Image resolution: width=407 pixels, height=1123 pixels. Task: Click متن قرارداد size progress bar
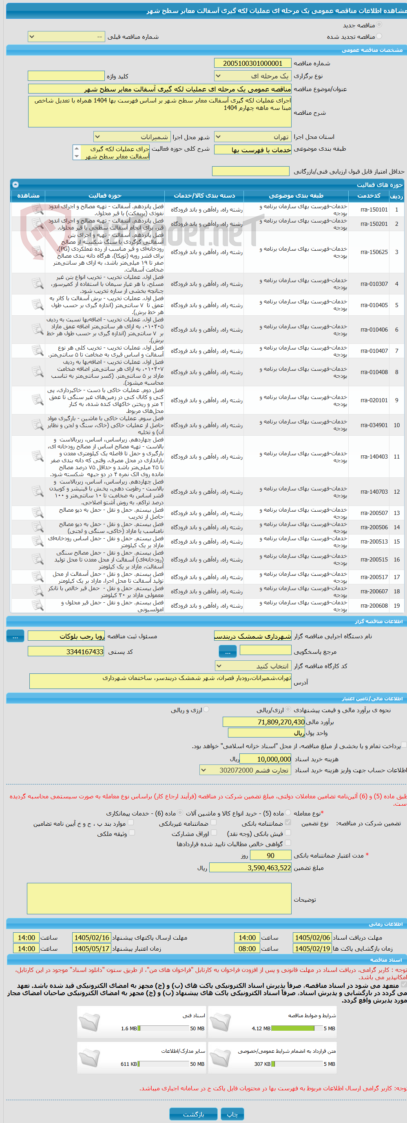point(296,1064)
